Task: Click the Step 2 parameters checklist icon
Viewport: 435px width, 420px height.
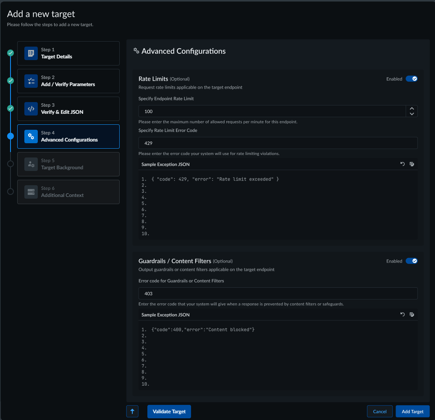Action: 31,81
